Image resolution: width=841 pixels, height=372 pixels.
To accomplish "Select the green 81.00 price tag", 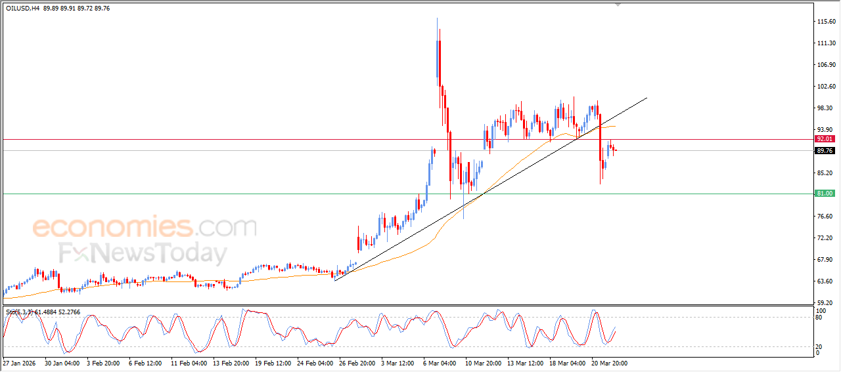I will (825, 194).
